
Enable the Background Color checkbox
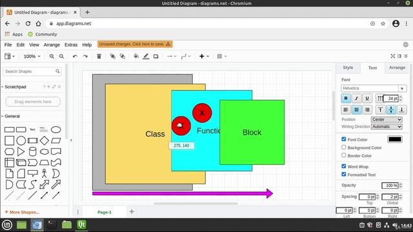(x=344, y=148)
